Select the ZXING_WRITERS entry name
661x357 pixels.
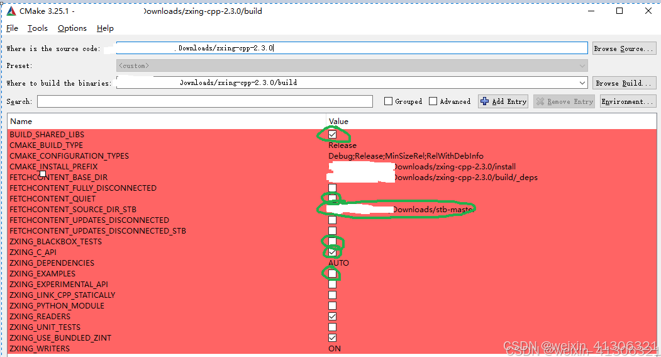40,349
